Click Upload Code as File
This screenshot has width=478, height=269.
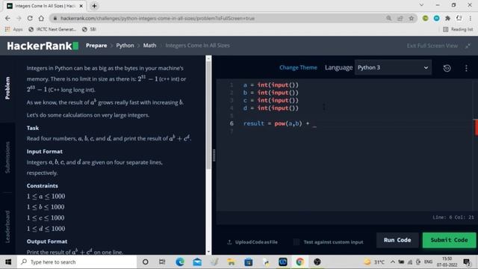tap(252, 242)
